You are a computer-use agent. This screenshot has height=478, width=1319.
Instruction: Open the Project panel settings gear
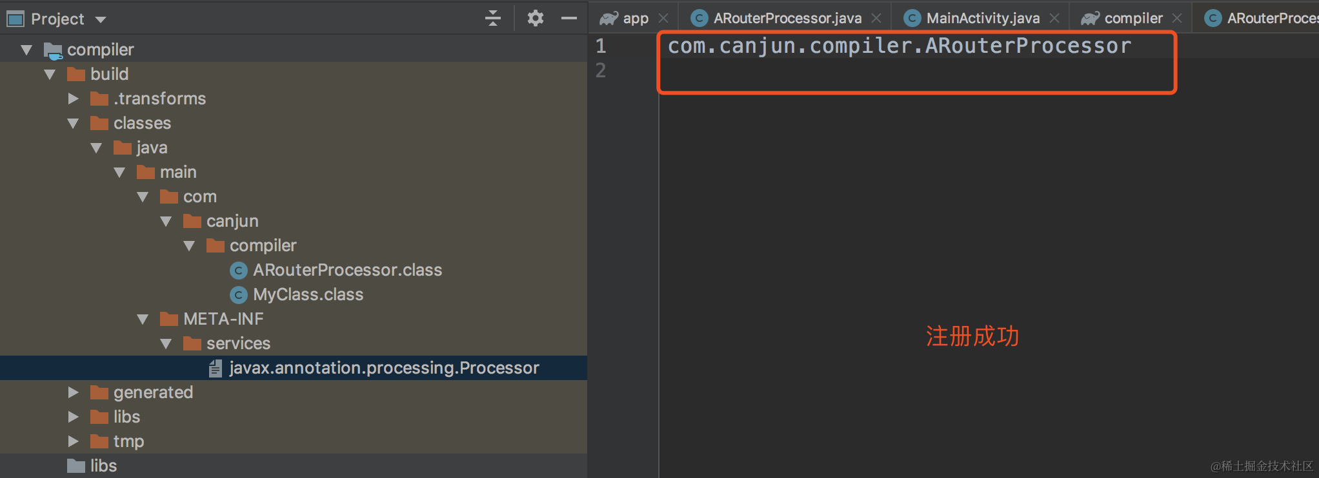click(535, 18)
